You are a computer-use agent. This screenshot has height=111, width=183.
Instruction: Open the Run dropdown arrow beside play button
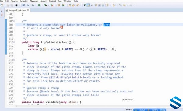[42, 5]
